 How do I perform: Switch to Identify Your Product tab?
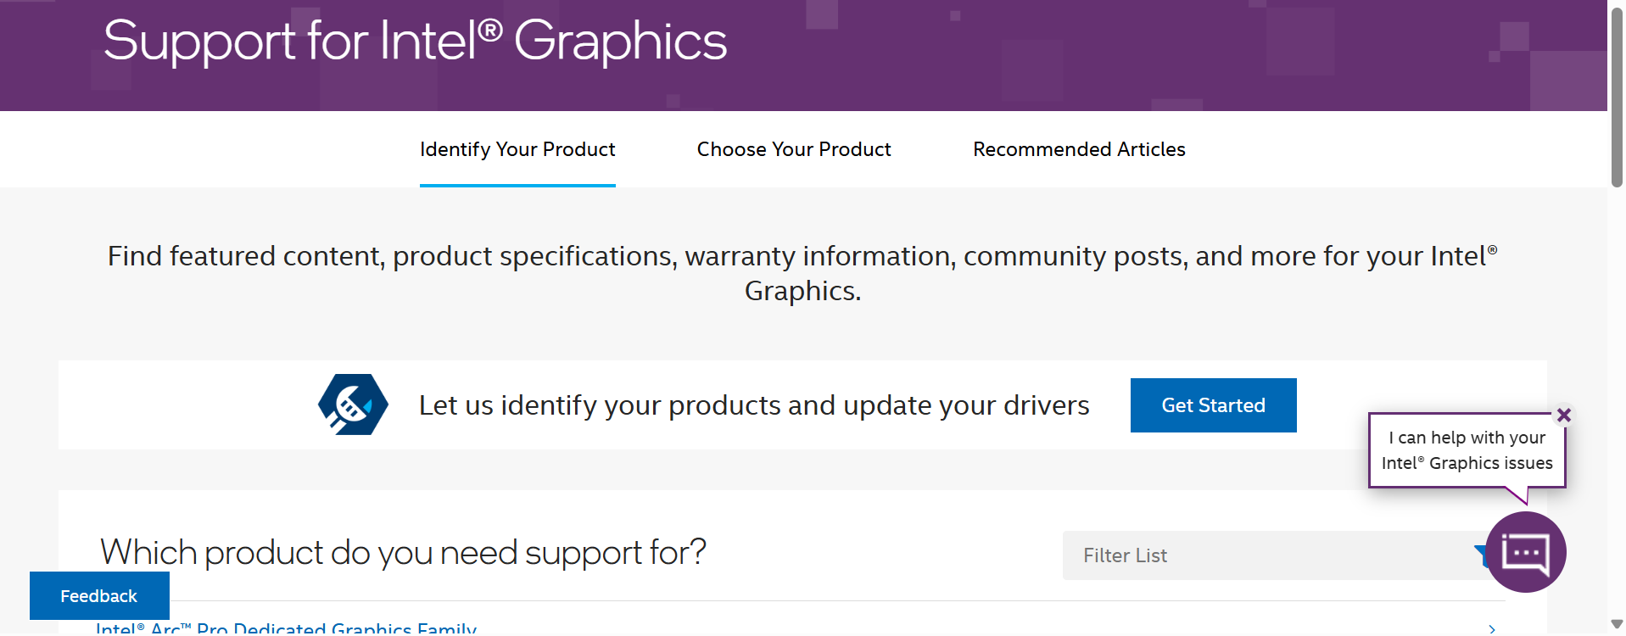click(x=517, y=149)
